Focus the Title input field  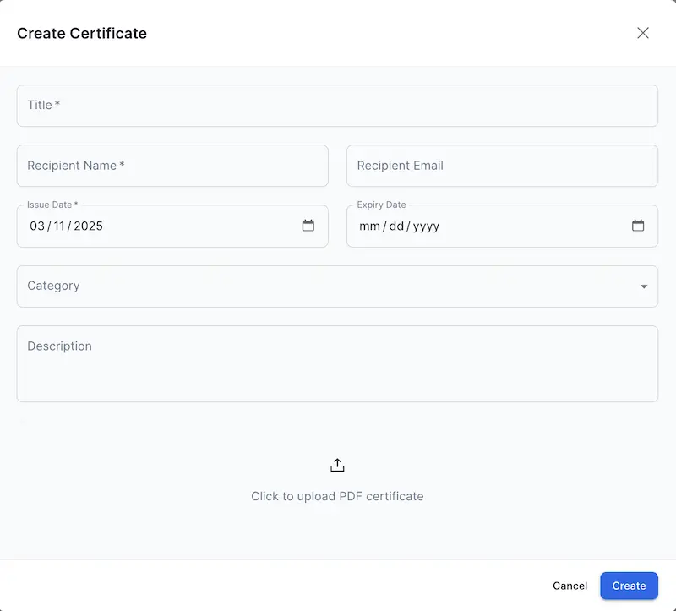(x=338, y=105)
